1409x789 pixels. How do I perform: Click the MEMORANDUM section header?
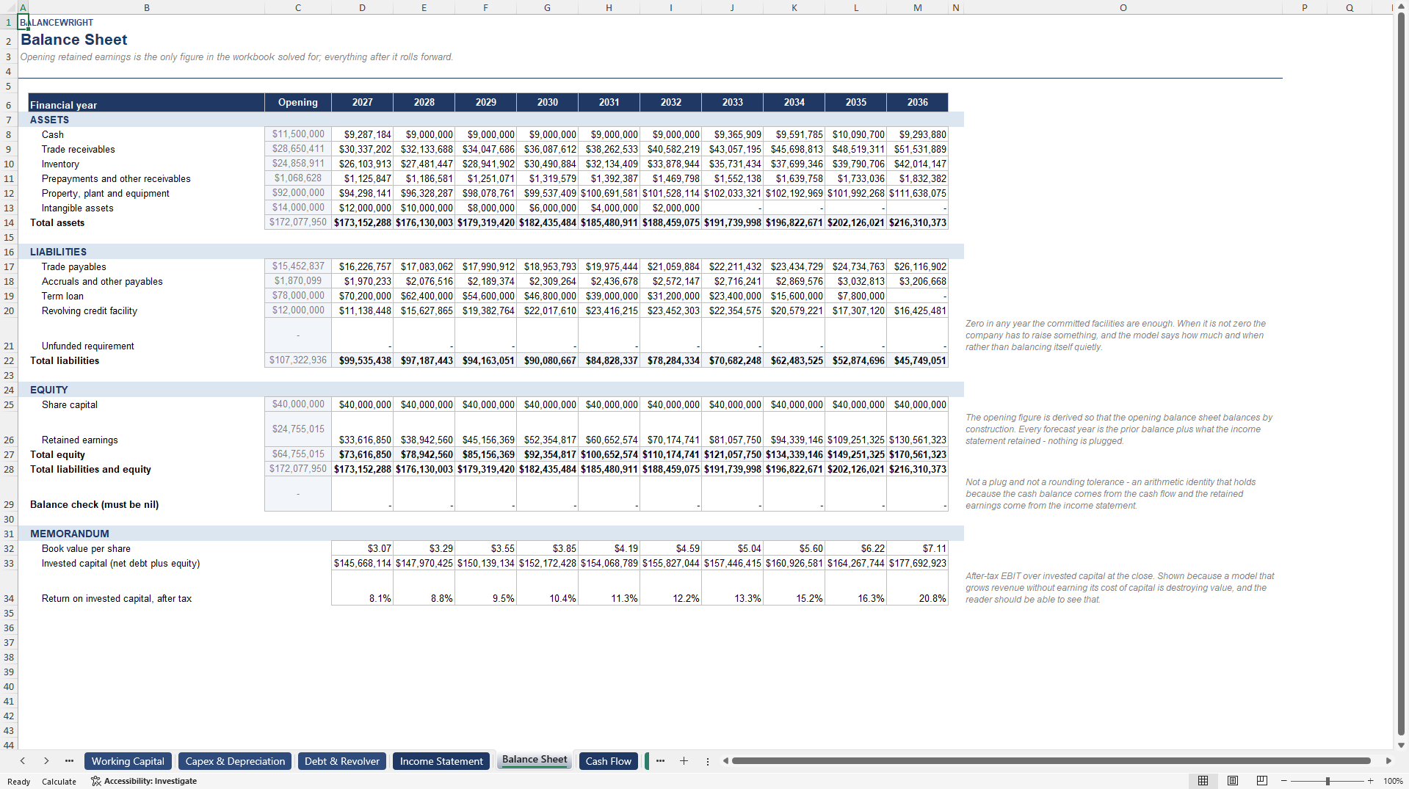click(x=70, y=534)
